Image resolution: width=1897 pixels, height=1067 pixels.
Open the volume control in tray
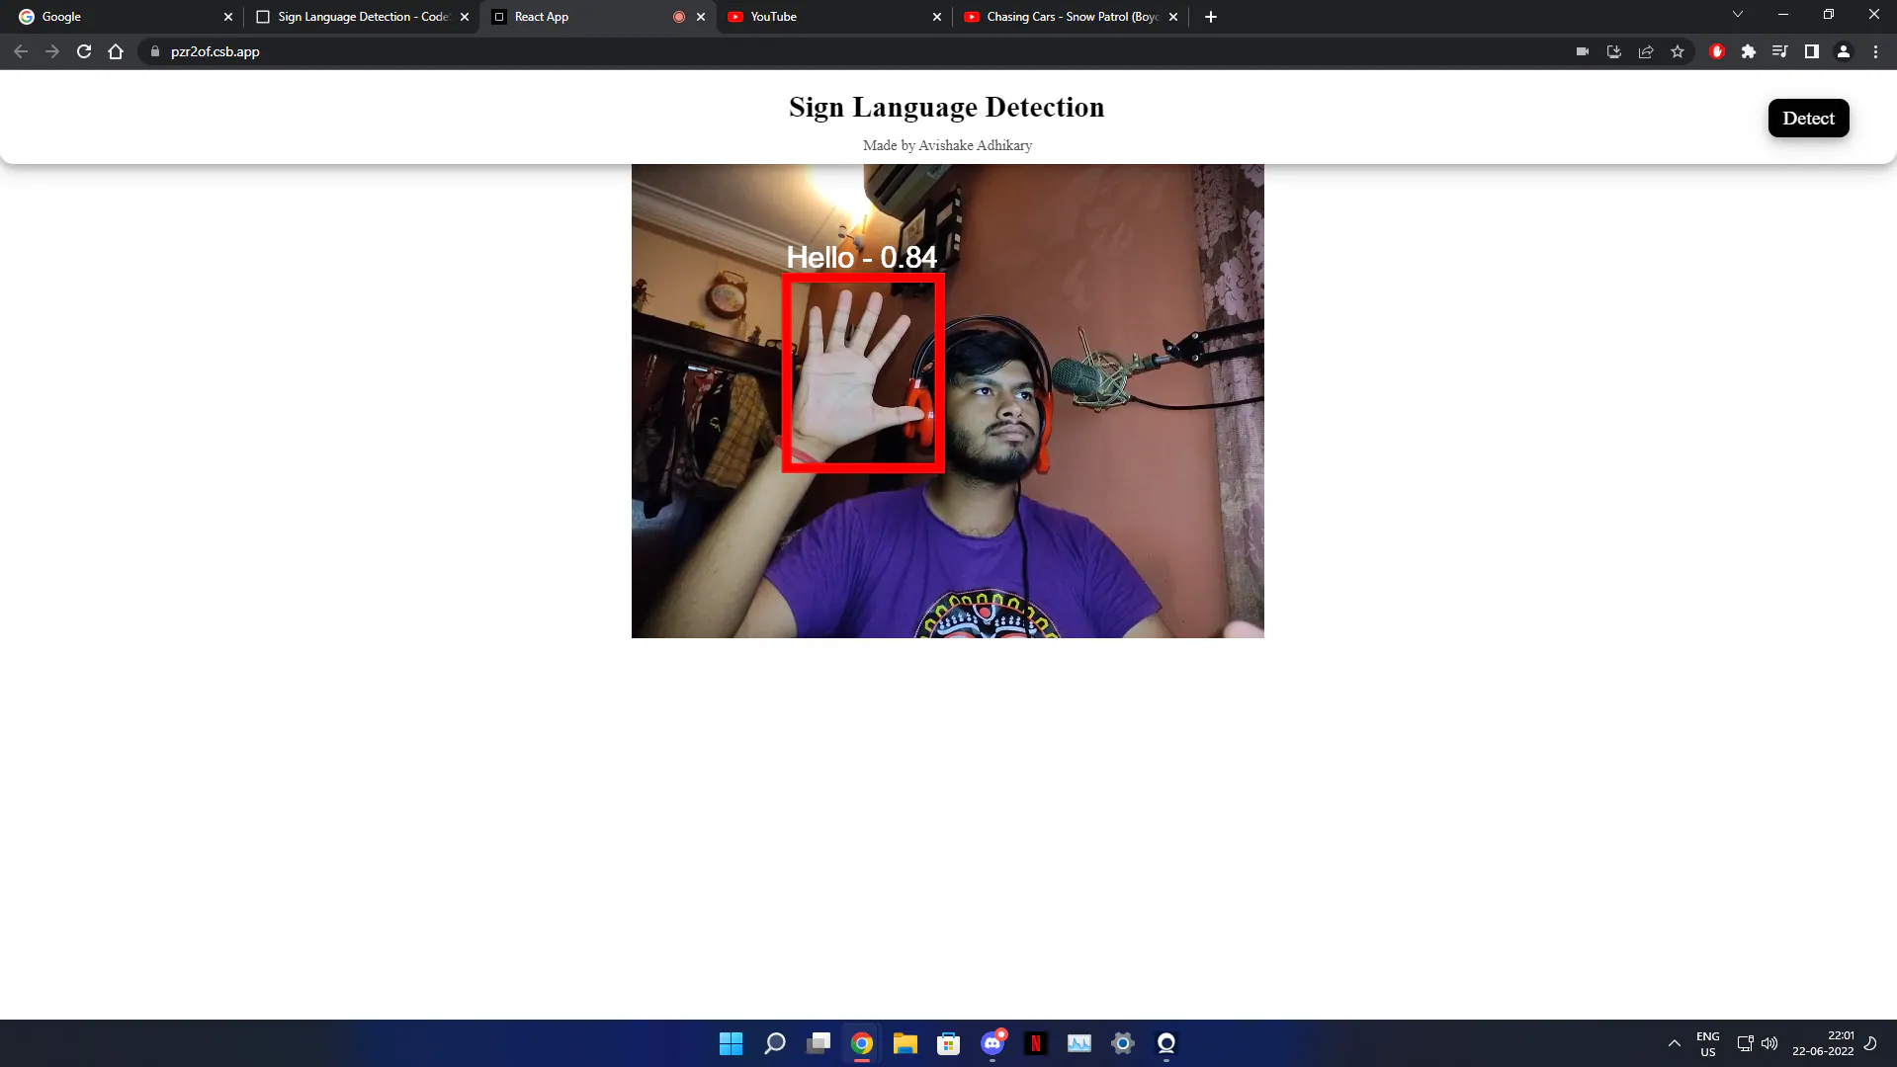pyautogui.click(x=1769, y=1043)
